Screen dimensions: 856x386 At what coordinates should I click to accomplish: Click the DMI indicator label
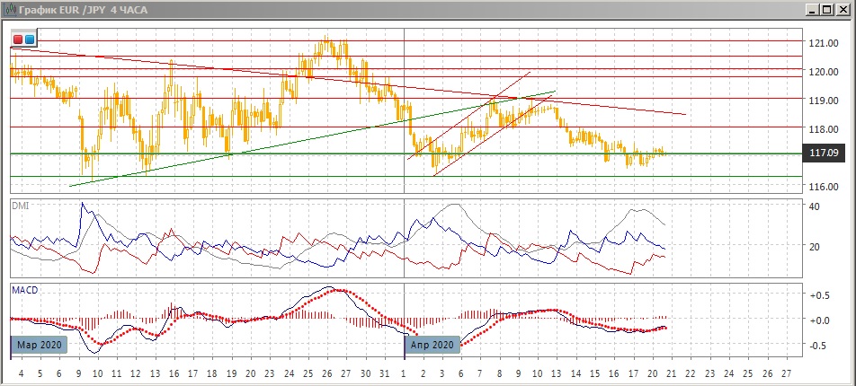[20, 206]
